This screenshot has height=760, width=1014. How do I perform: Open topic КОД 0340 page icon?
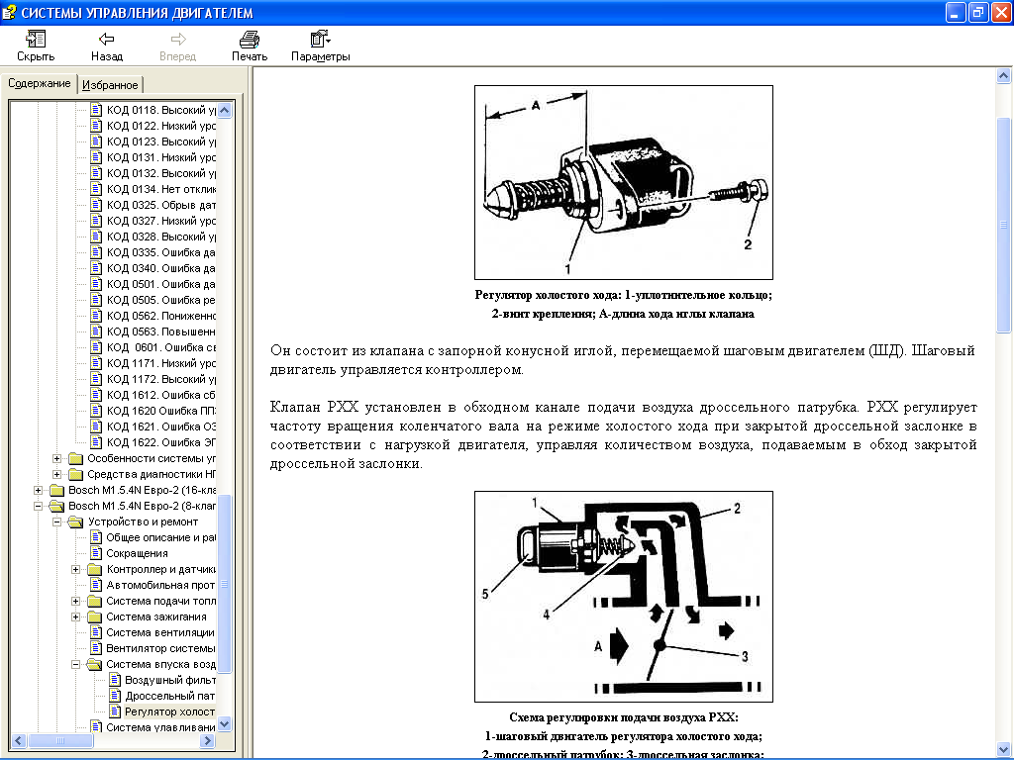click(x=96, y=268)
